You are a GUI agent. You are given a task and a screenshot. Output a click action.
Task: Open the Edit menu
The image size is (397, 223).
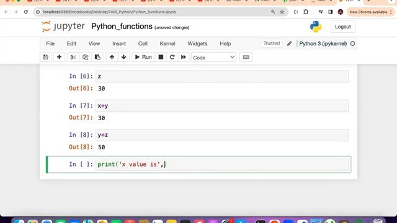[x=71, y=43]
